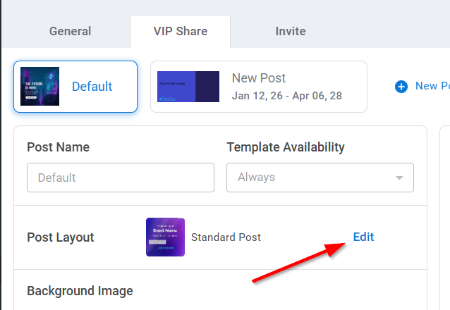Click the New Post card title
This screenshot has width=450, height=310.
[259, 78]
